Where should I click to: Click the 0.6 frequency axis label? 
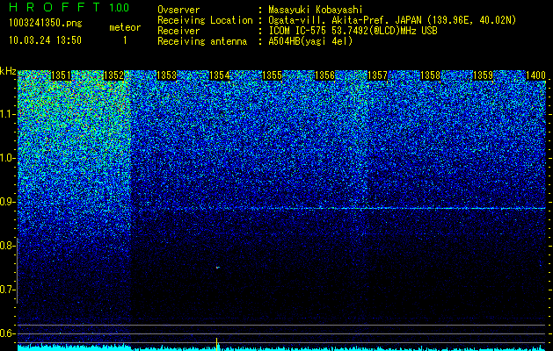pyautogui.click(x=7, y=333)
